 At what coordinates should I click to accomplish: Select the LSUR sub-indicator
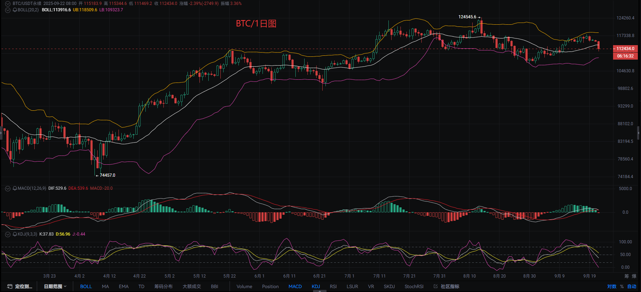352,286
